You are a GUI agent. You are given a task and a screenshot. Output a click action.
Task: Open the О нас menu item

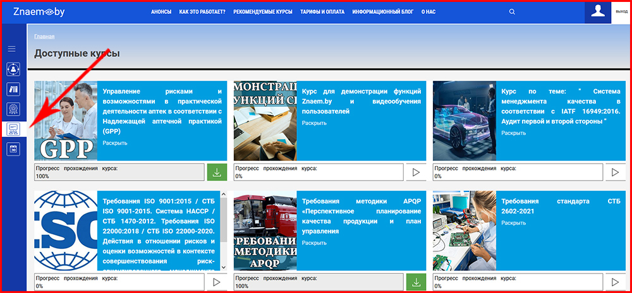[428, 11]
